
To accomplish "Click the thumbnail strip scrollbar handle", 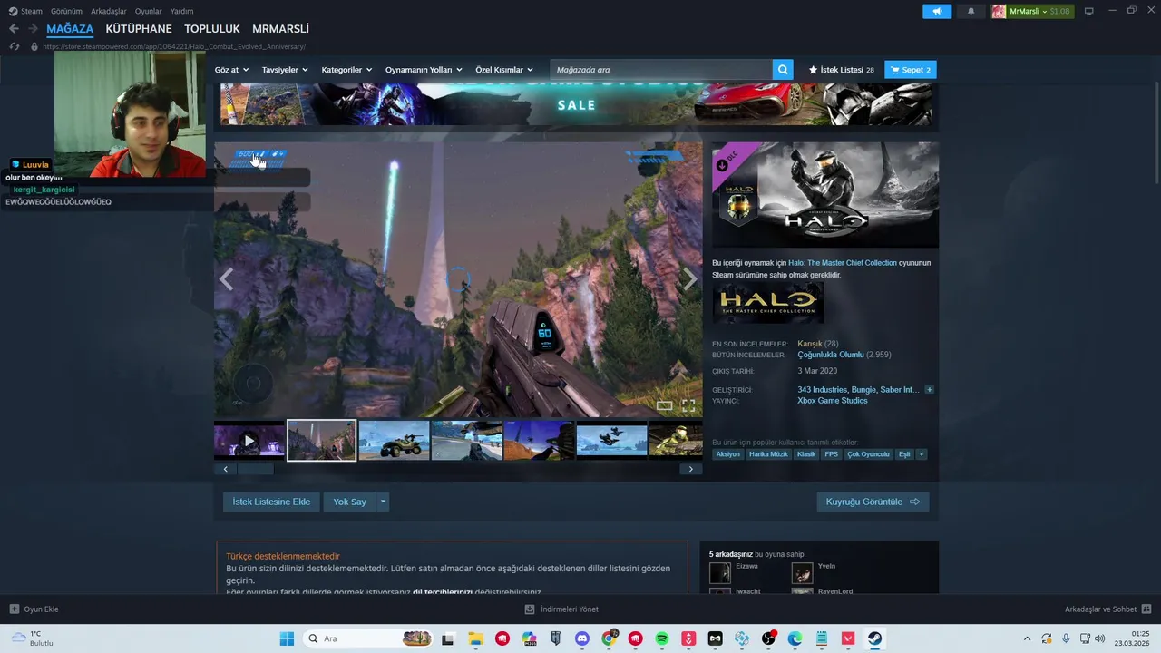I will (x=255, y=469).
